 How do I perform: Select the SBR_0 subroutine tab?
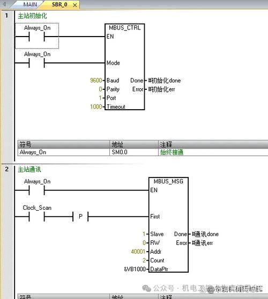59,4
